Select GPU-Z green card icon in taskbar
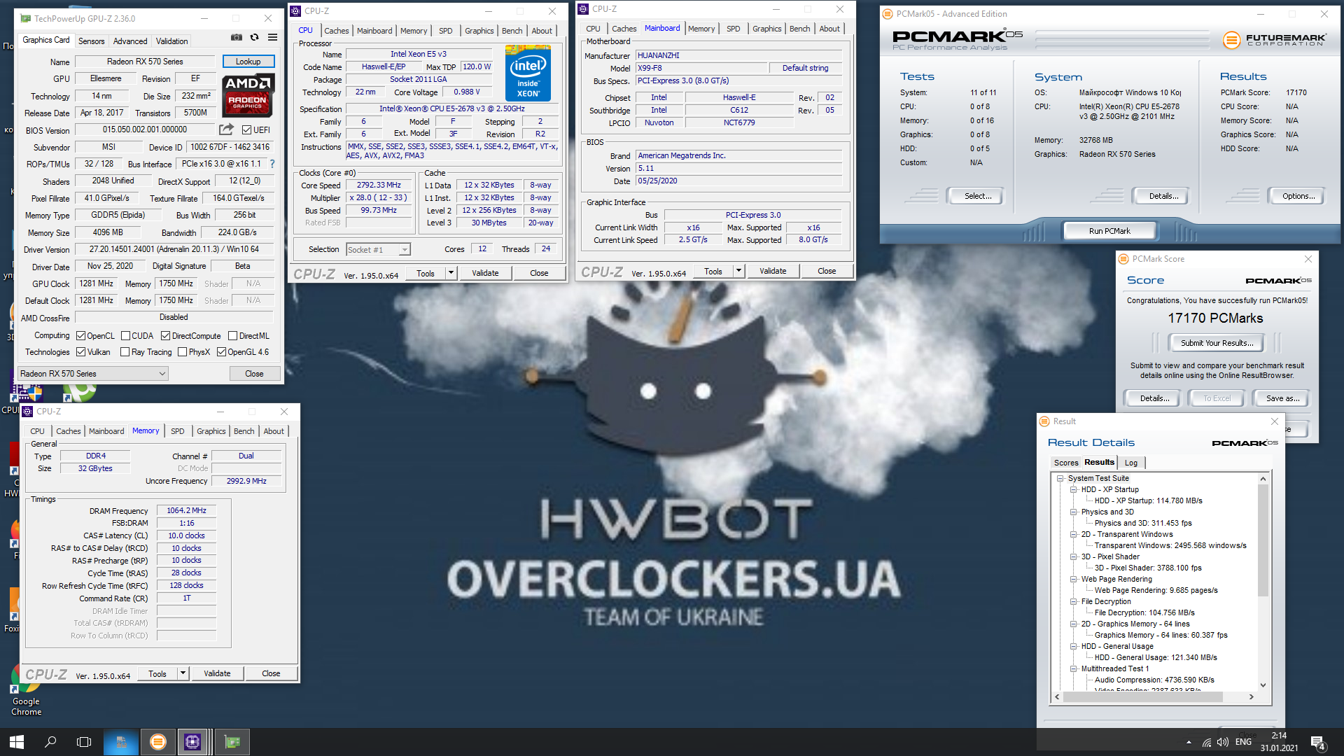Image resolution: width=1344 pixels, height=756 pixels. tap(232, 742)
